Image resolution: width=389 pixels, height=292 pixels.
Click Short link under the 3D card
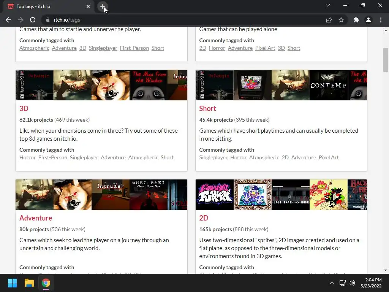coord(167,157)
